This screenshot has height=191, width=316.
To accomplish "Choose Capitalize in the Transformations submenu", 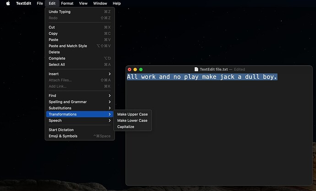I will tap(133, 127).
